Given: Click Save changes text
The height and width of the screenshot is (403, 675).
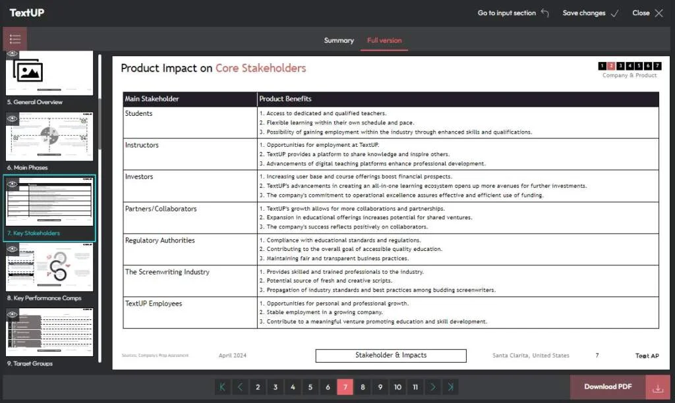Looking at the screenshot, I should (584, 13).
